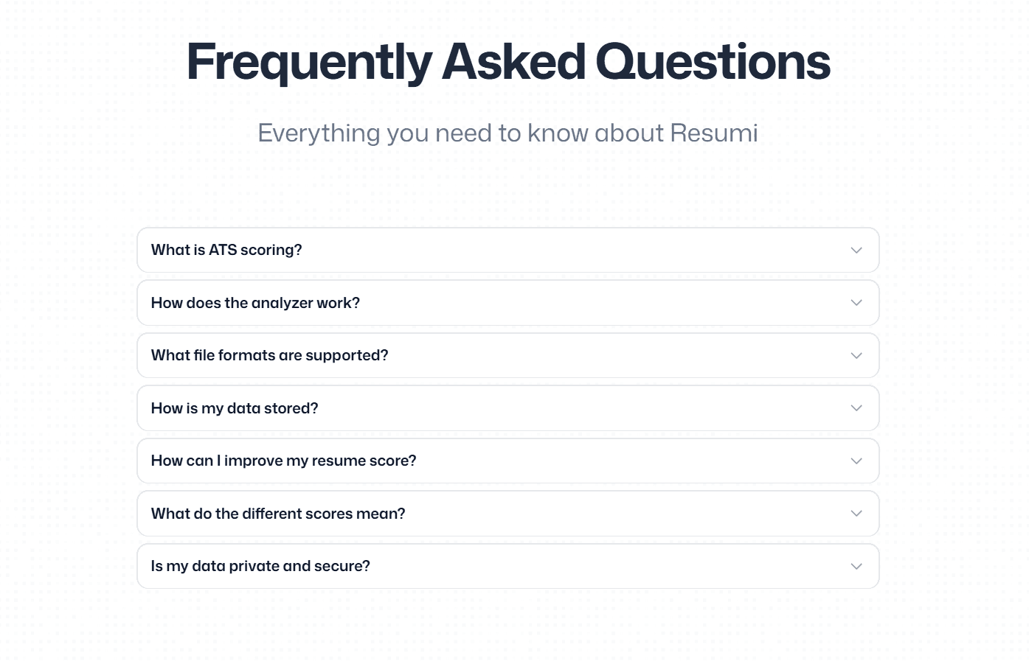Expand 'What is ATS scoring?' question
1029x661 pixels.
(226, 251)
